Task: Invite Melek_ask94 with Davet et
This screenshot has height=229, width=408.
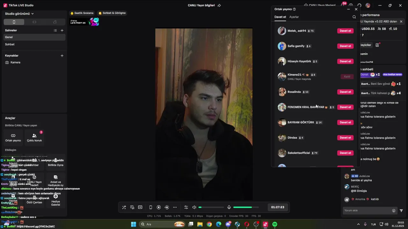Action: pos(345,31)
